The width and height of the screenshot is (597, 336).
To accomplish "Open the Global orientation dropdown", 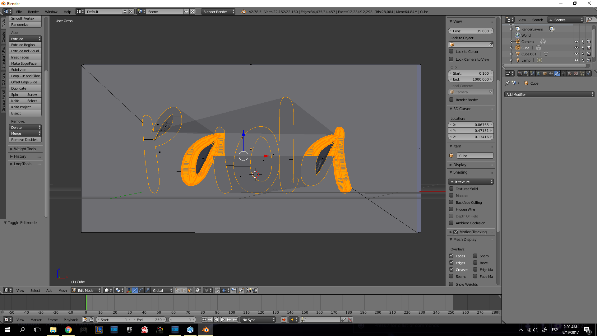I will (162, 290).
